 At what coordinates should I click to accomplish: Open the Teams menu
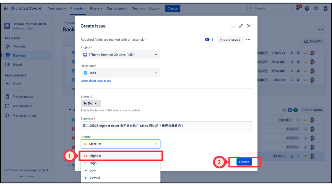(138, 8)
